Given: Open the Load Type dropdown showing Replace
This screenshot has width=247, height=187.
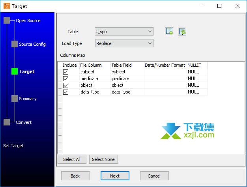Looking at the screenshot, I should 124,43.
